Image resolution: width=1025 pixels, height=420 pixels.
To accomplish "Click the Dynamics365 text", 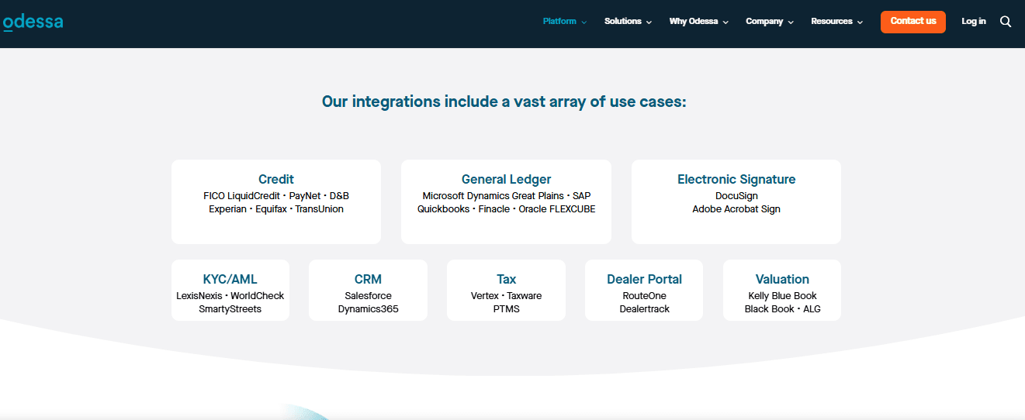I will tap(368, 309).
